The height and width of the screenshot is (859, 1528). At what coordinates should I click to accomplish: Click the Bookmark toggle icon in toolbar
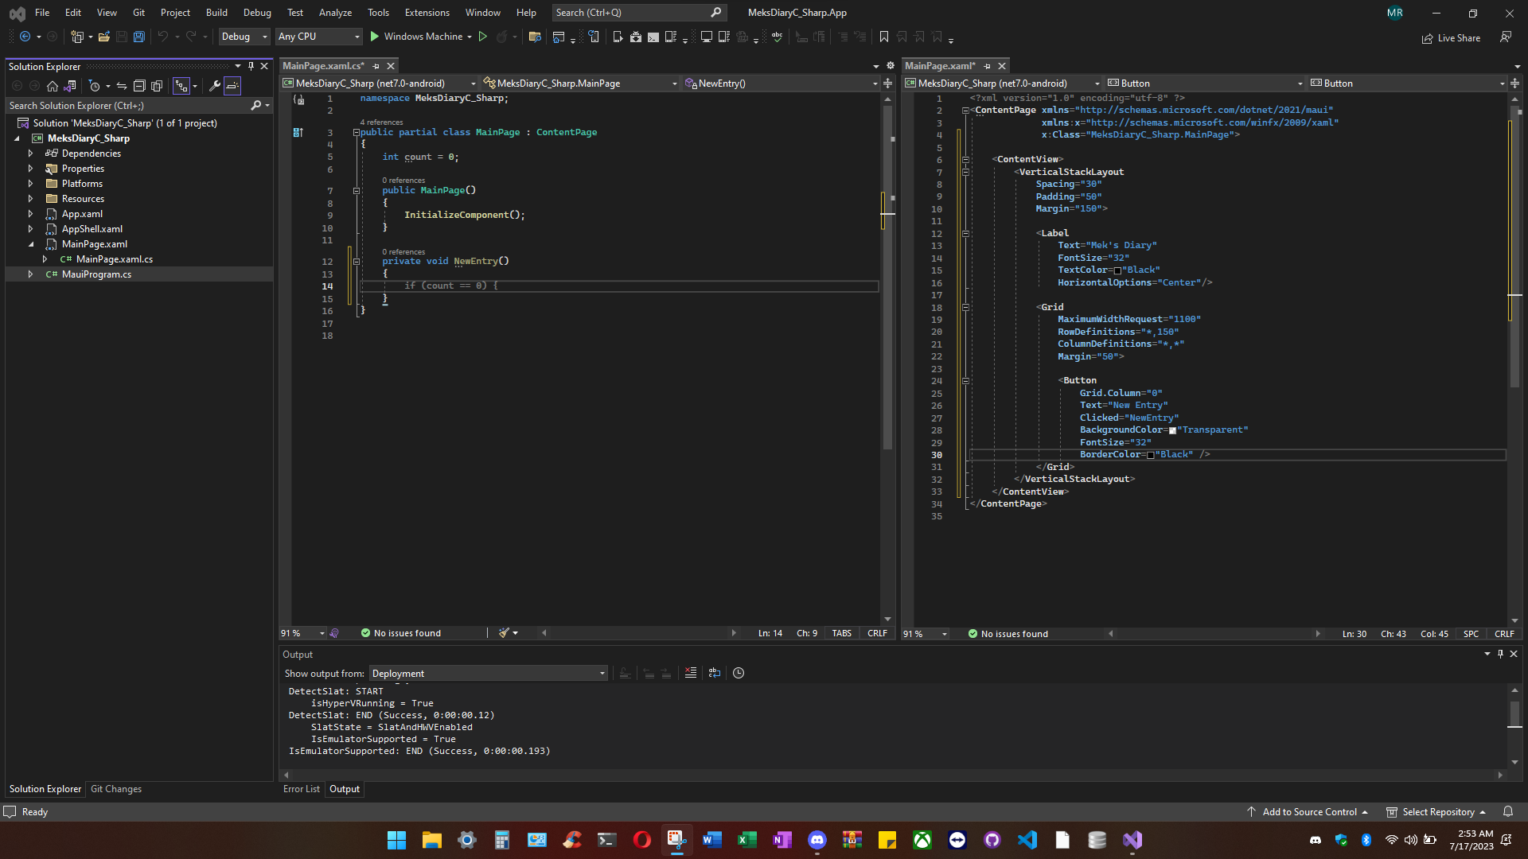tap(883, 37)
